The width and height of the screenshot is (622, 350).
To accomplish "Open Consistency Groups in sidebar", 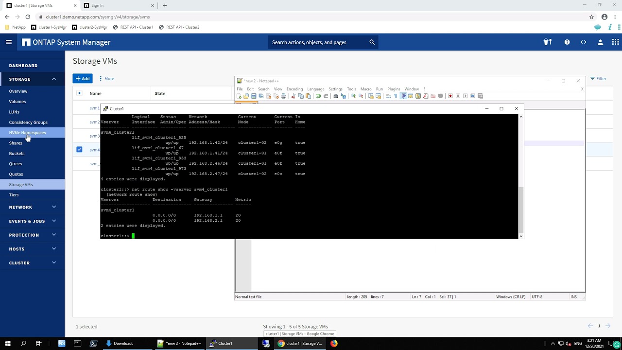I will tap(28, 122).
